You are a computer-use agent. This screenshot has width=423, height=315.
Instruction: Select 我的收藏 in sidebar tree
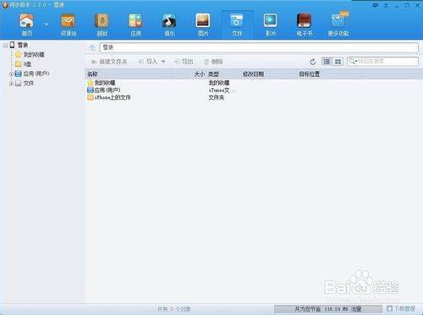click(x=34, y=54)
